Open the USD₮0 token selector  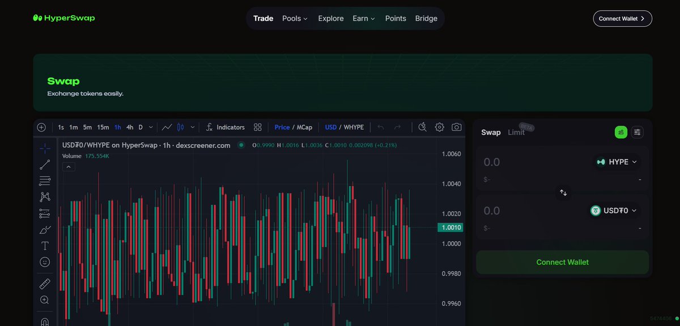614,210
